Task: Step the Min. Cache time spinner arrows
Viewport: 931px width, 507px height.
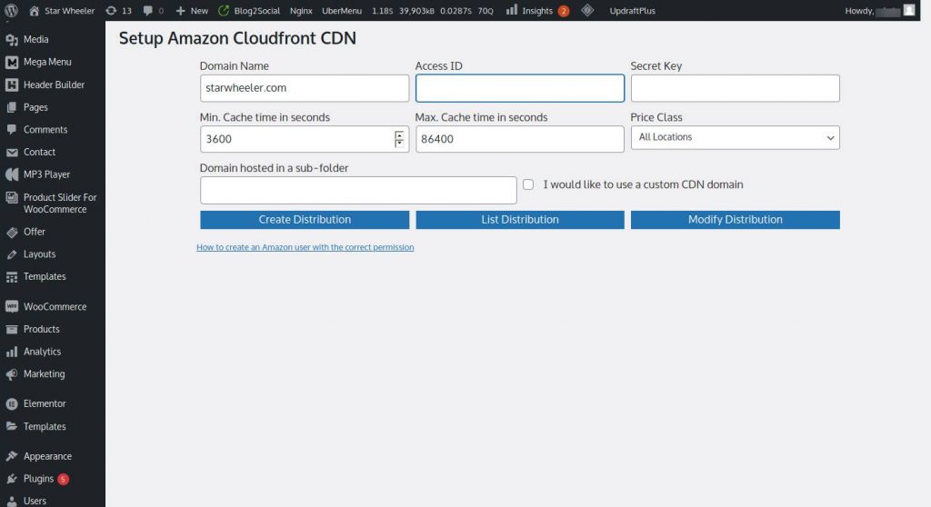Action: tap(399, 139)
